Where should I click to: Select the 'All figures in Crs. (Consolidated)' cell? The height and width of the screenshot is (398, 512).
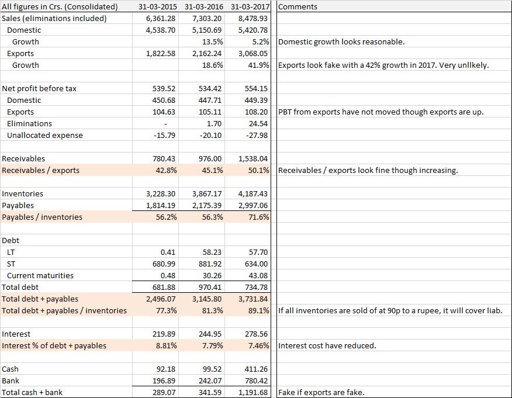(60, 6)
